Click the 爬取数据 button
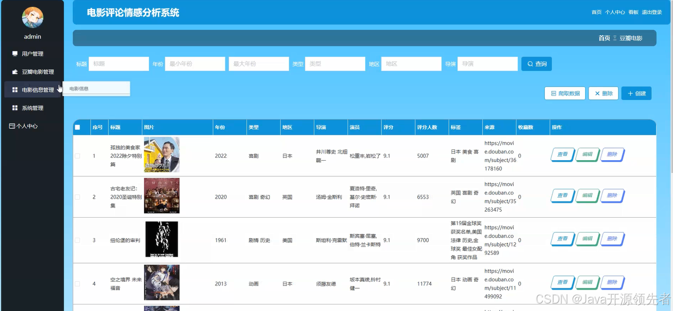 pos(565,93)
